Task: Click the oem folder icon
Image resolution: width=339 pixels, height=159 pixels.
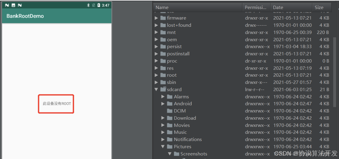Action: 163,40
